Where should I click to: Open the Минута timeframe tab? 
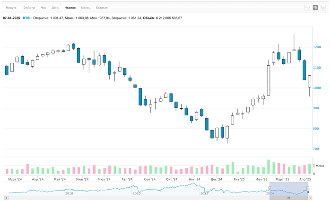[11, 8]
